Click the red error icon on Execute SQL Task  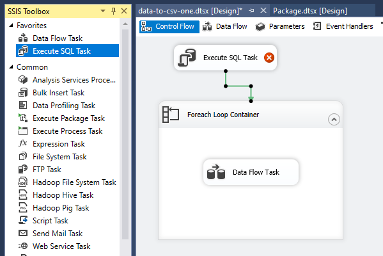(269, 58)
